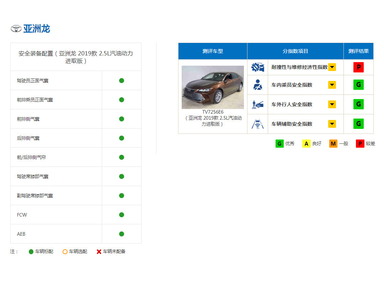Click the yellow A 良好 legend swatch

pyautogui.click(x=306, y=144)
